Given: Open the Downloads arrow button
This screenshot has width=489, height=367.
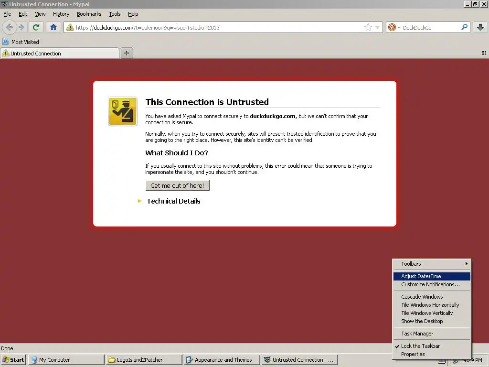Looking at the screenshot, I should [x=480, y=27].
